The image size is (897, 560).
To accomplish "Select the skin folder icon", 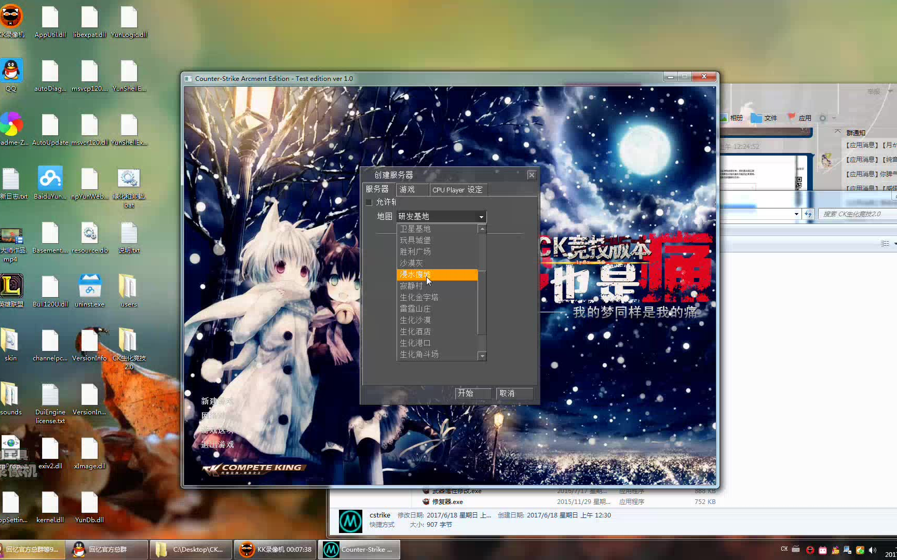I will (10, 345).
